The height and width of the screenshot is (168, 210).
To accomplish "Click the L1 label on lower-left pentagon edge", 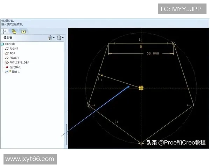I will point(117,121).
